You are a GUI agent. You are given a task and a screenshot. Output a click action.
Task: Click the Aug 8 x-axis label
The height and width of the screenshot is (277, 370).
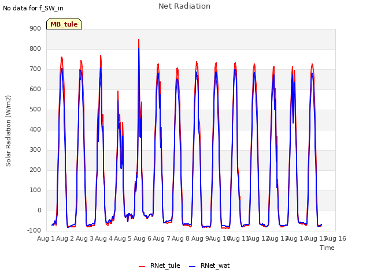coord(181,238)
